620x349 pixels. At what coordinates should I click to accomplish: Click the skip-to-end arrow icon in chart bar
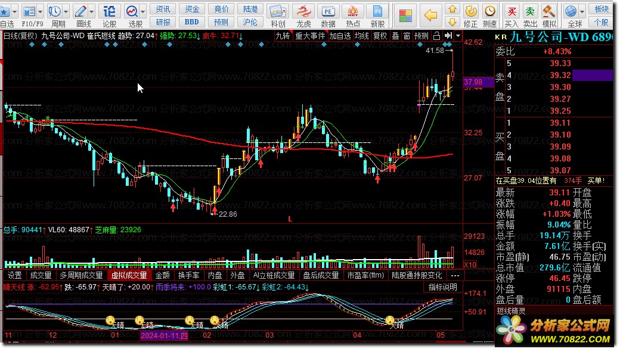click(x=448, y=36)
